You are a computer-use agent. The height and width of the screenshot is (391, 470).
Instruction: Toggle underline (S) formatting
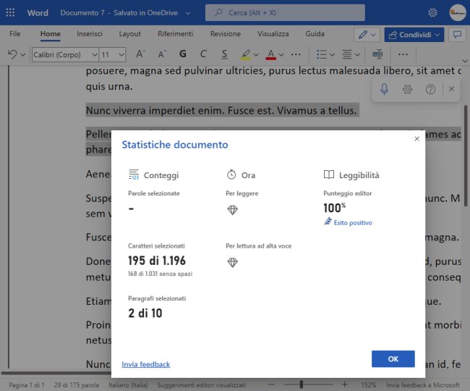224,54
